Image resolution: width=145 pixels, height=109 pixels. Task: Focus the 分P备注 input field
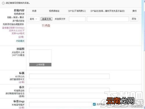(108, 19)
